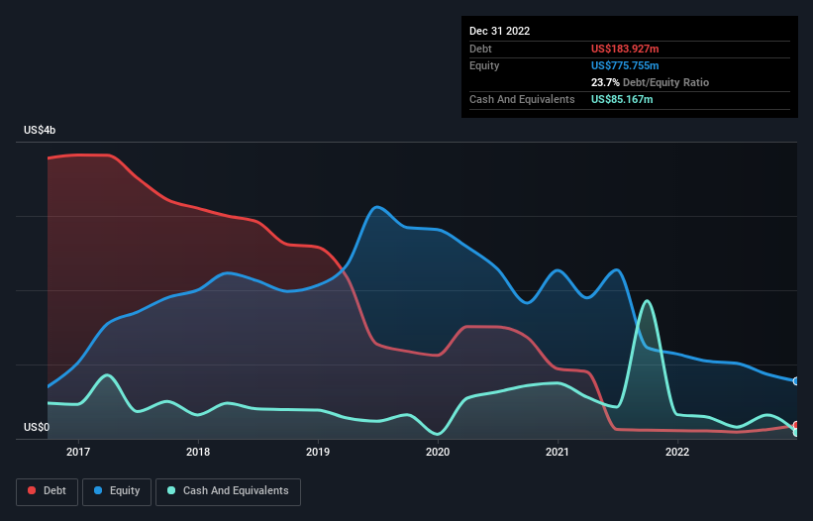
Task: Click the US$0 y-axis label
Action: click(37, 427)
